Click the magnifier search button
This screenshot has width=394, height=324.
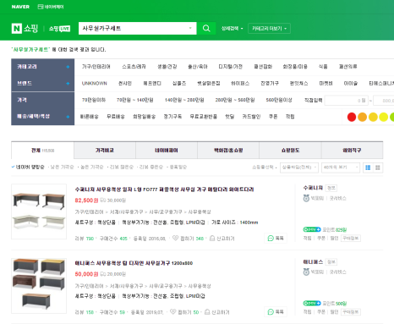point(206,28)
